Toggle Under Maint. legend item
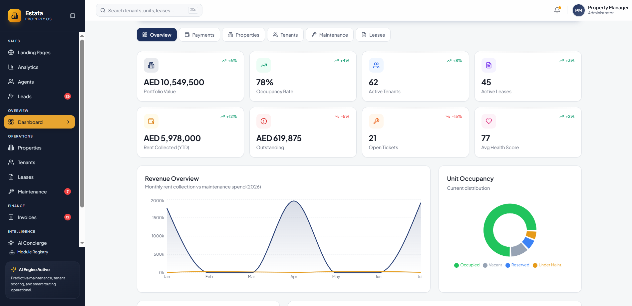 coord(547,265)
